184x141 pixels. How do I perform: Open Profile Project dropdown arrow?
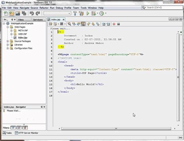106,13
